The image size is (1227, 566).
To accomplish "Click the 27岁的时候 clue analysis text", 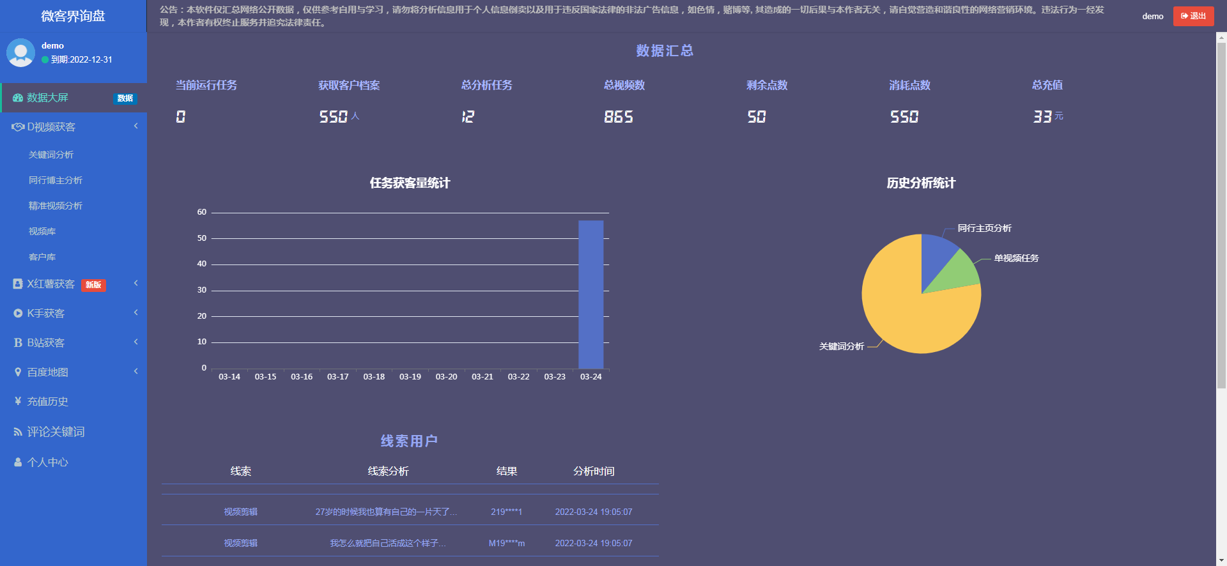I will coord(386,512).
